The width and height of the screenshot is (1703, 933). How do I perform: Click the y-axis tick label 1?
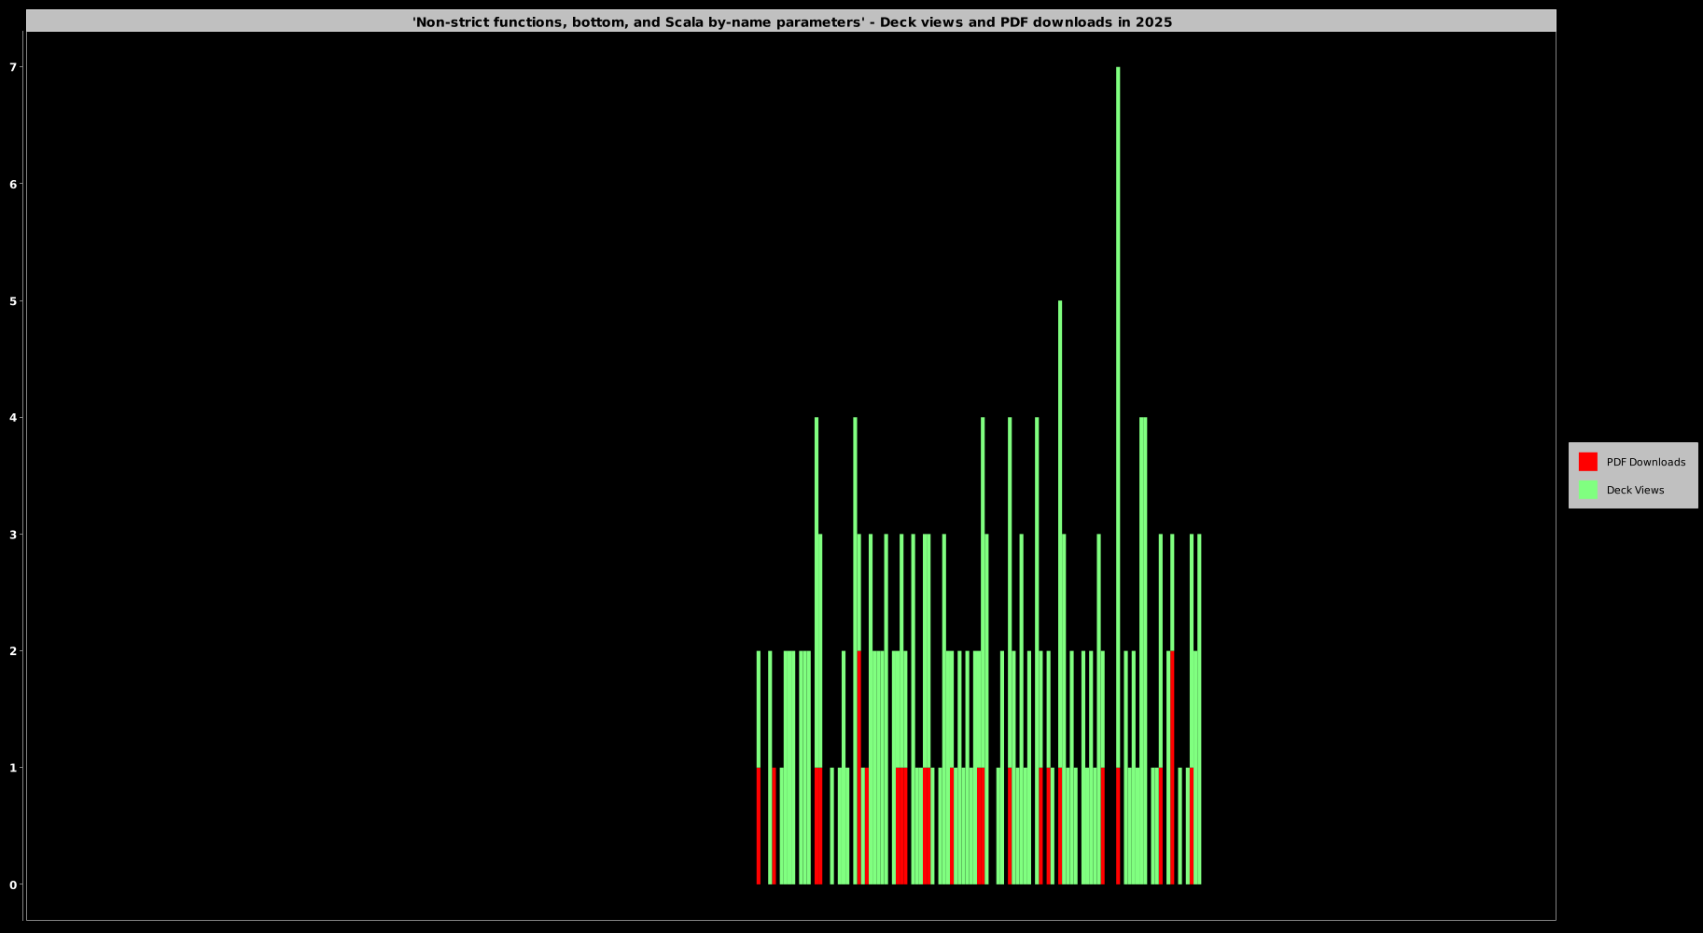coord(13,768)
